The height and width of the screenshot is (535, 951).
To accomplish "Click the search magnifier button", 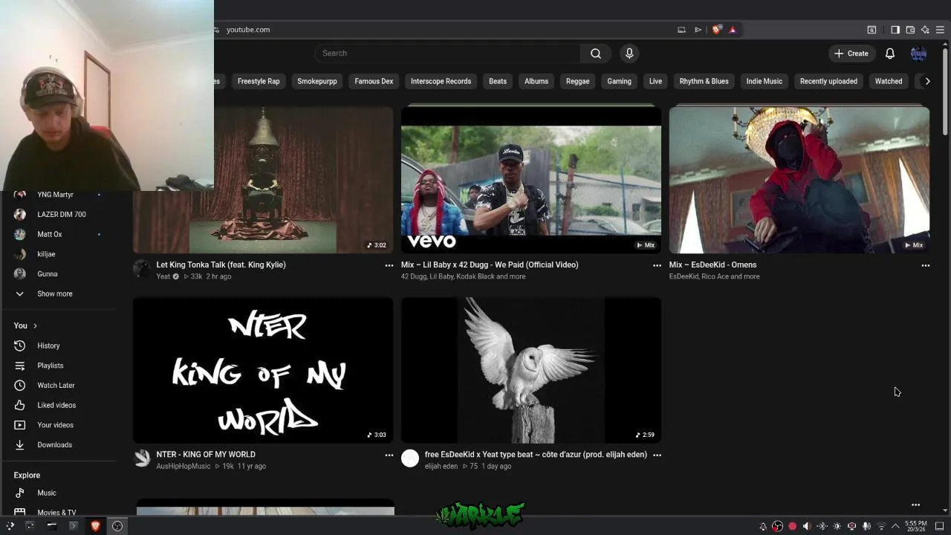I will (596, 53).
